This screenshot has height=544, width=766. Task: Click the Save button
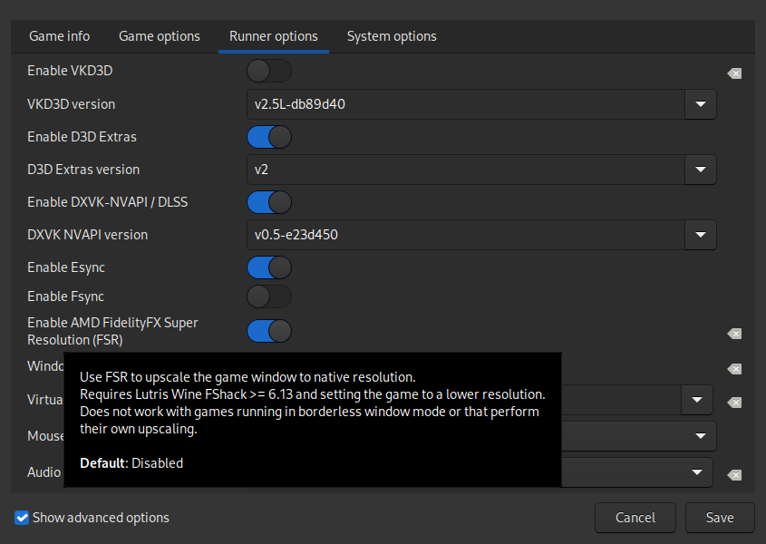[720, 518]
